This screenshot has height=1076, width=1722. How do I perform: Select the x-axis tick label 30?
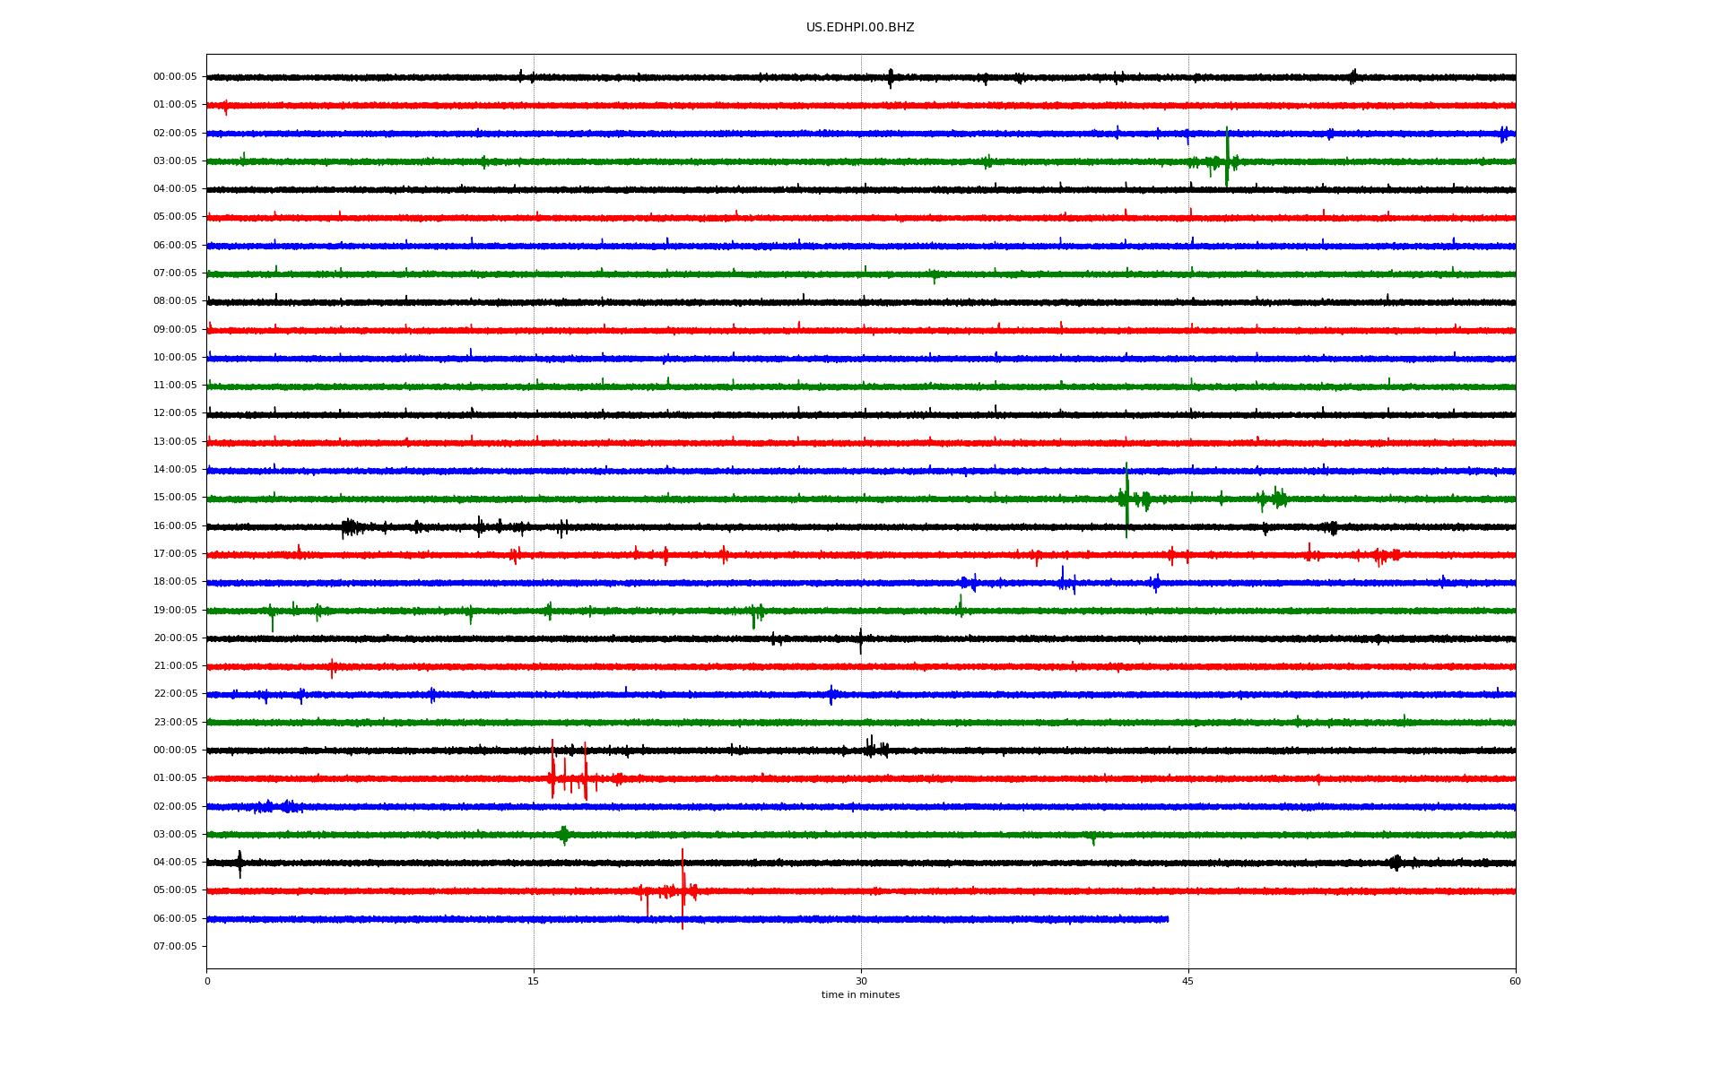pos(861,982)
